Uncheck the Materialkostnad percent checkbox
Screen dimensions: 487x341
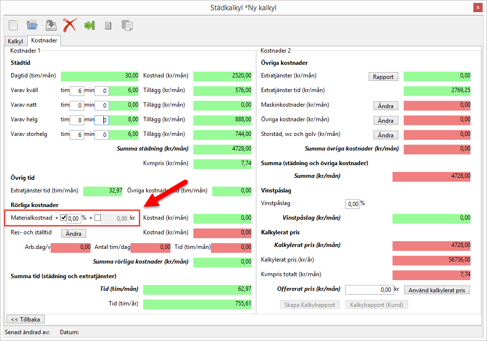[x=63, y=218]
